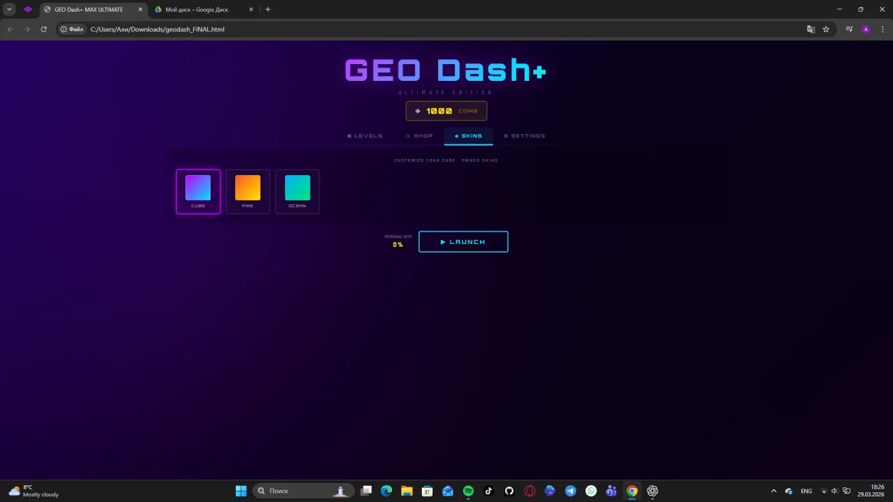Open the Google Translate page icon

click(x=811, y=29)
